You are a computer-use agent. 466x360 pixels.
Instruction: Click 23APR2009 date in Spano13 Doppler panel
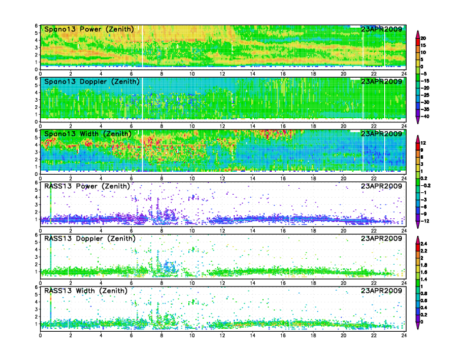coord(381,81)
